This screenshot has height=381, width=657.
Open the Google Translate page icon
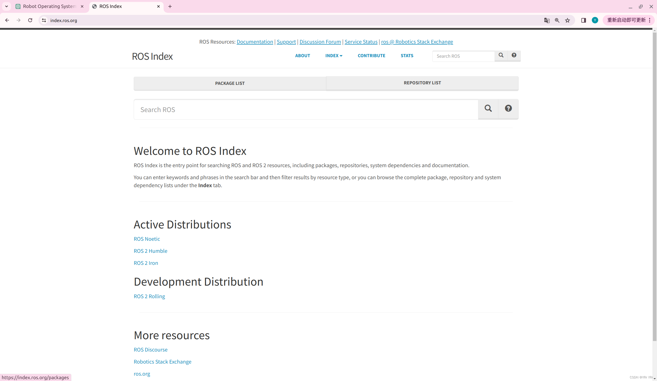tap(547, 20)
